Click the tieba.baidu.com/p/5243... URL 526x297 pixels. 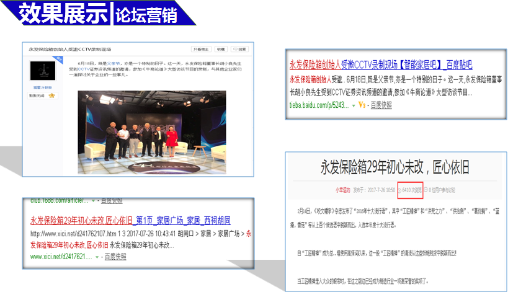pos(319,105)
